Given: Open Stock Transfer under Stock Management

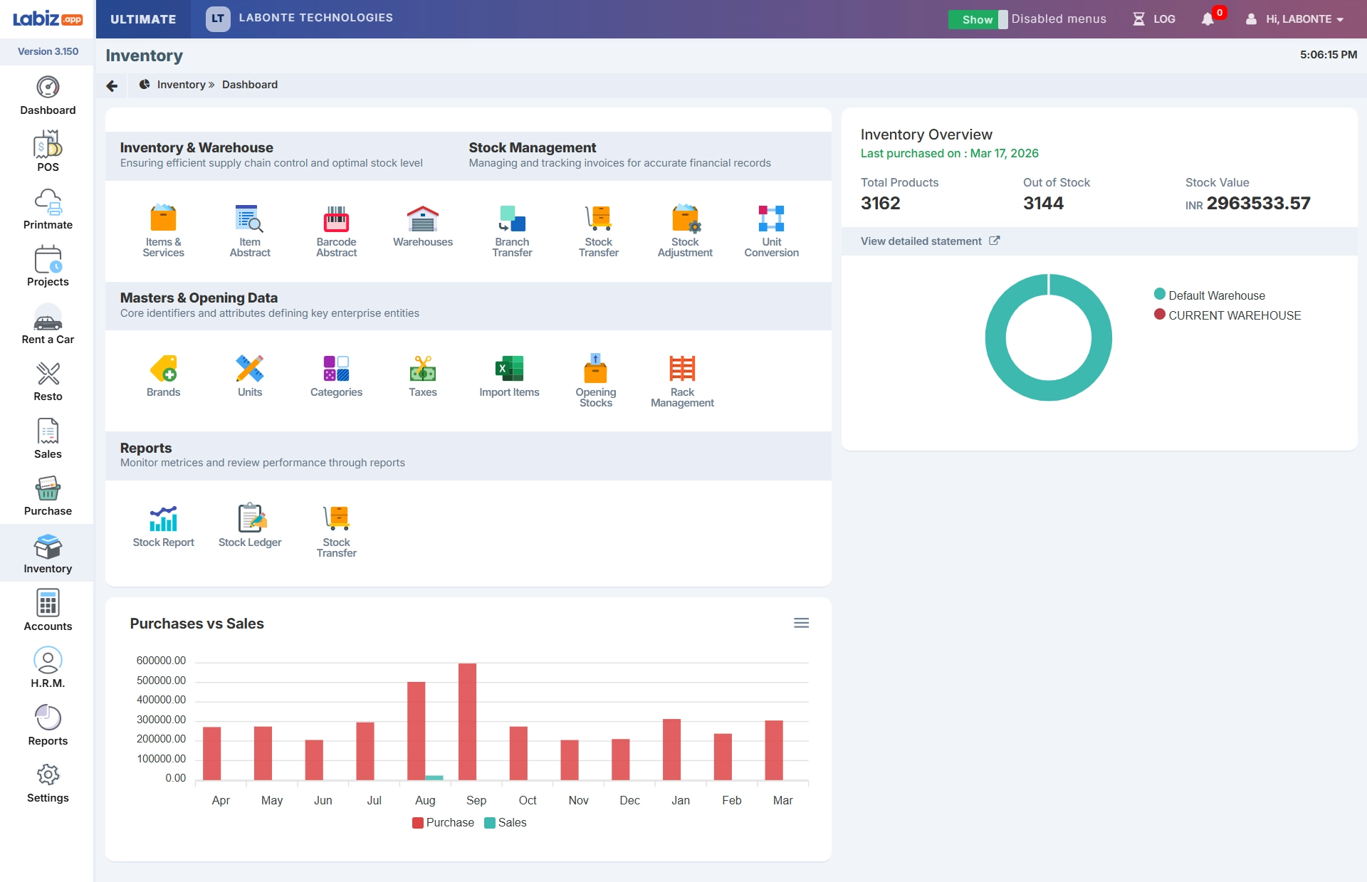Looking at the screenshot, I should 599,231.
